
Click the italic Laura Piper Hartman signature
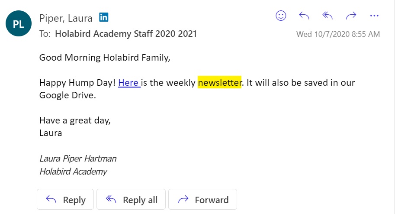click(78, 159)
